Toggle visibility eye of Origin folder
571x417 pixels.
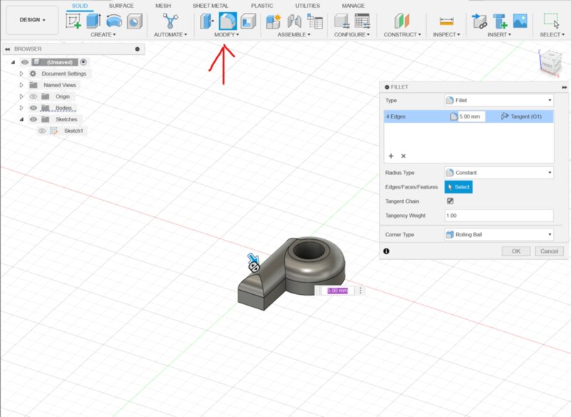coord(34,96)
